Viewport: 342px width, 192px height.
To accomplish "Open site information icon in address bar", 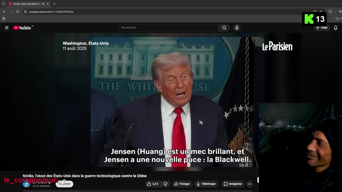I will point(25,12).
